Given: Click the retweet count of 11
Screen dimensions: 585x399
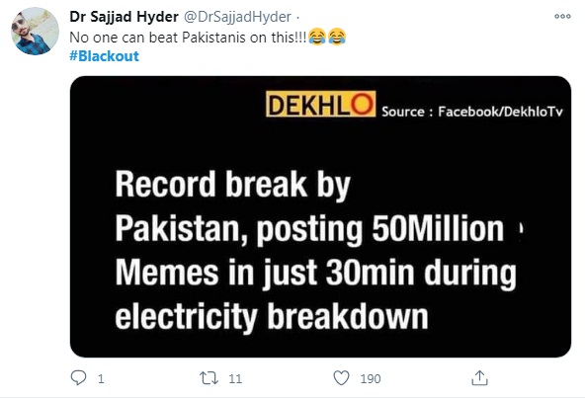Looking at the screenshot, I should (x=235, y=379).
